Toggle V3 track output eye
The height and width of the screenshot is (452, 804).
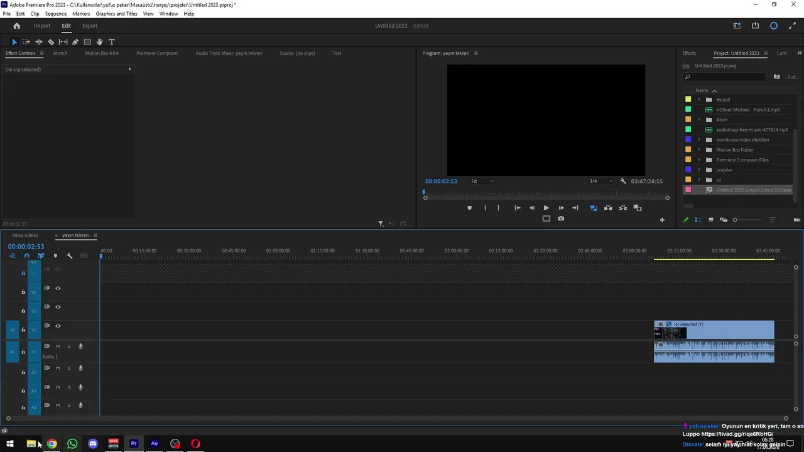point(58,288)
